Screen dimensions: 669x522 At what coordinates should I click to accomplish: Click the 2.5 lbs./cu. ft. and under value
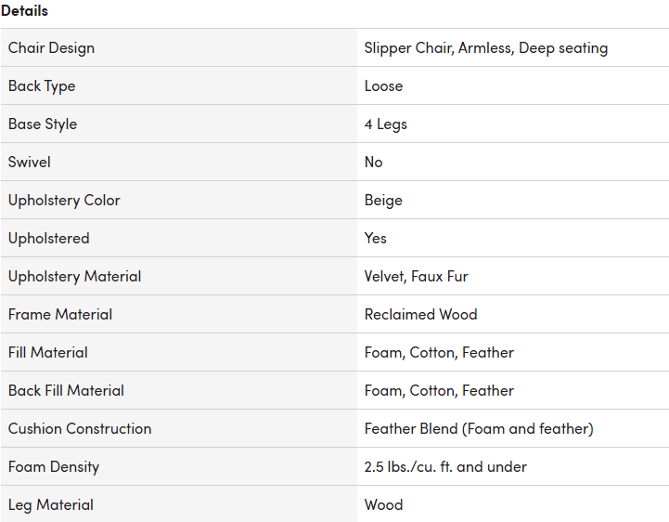[x=445, y=466]
